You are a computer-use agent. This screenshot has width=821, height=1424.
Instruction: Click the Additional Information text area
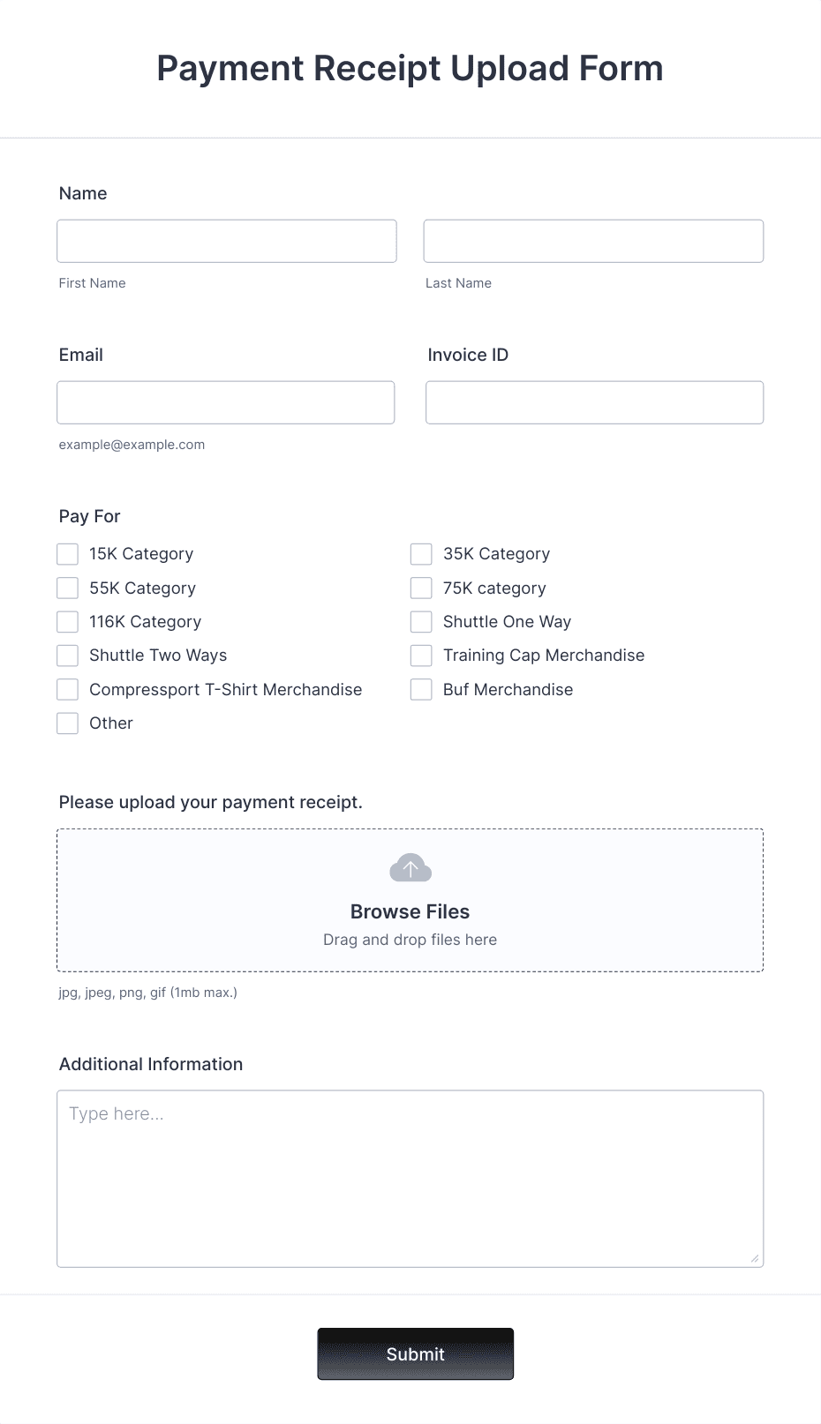click(410, 1178)
